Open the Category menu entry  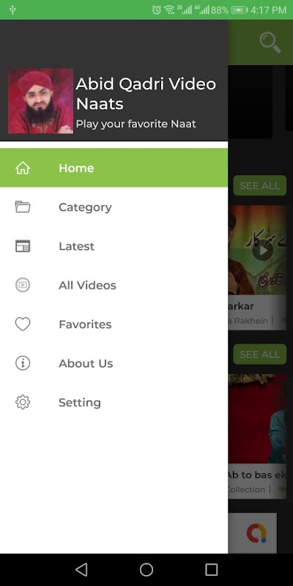click(114, 207)
